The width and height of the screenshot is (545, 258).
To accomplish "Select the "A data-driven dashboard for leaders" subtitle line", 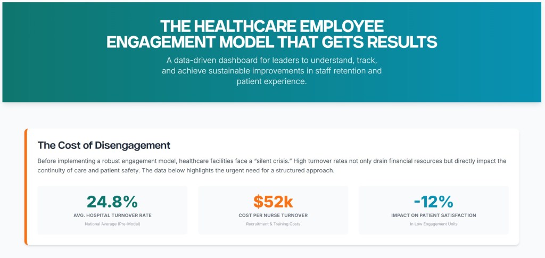I will tap(272, 60).
